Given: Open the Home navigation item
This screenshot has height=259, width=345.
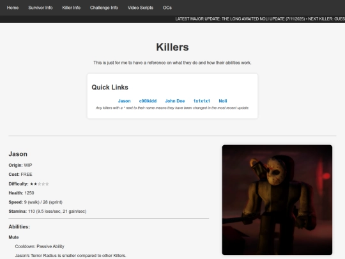Looking at the screenshot, I should pyautogui.click(x=13, y=8).
